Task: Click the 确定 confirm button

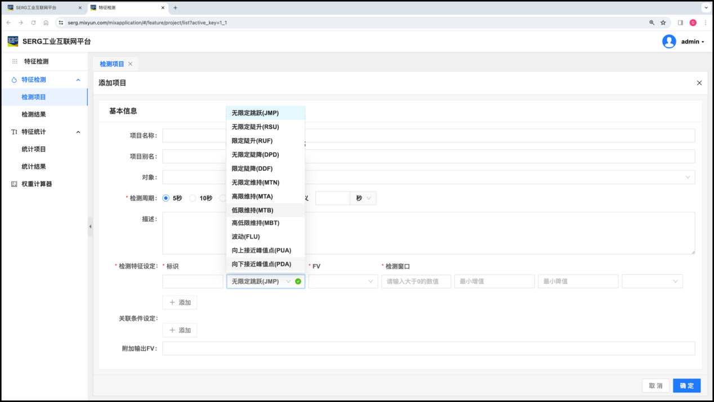Action: (x=686, y=386)
